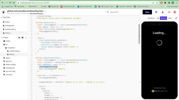Download the project as a zip
The height and width of the screenshot is (100, 179).
[163, 12]
